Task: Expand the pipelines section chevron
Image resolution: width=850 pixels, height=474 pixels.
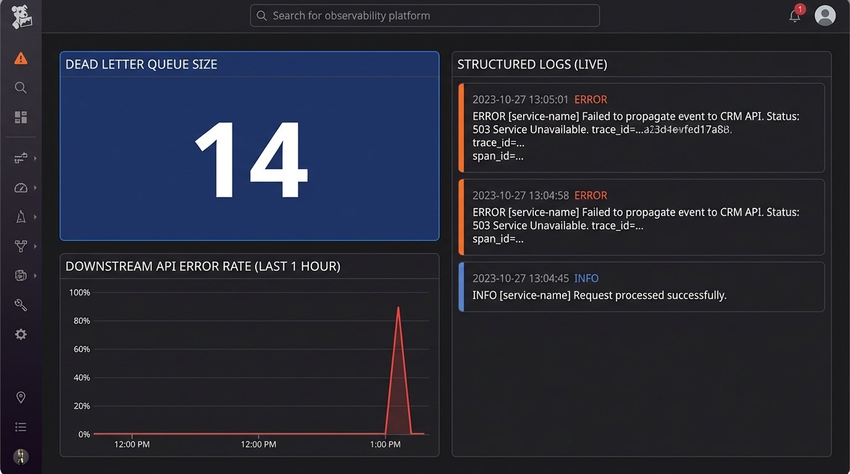Action: pyautogui.click(x=34, y=158)
